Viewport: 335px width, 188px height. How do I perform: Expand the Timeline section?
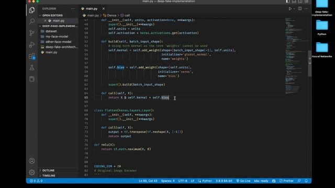click(x=49, y=175)
